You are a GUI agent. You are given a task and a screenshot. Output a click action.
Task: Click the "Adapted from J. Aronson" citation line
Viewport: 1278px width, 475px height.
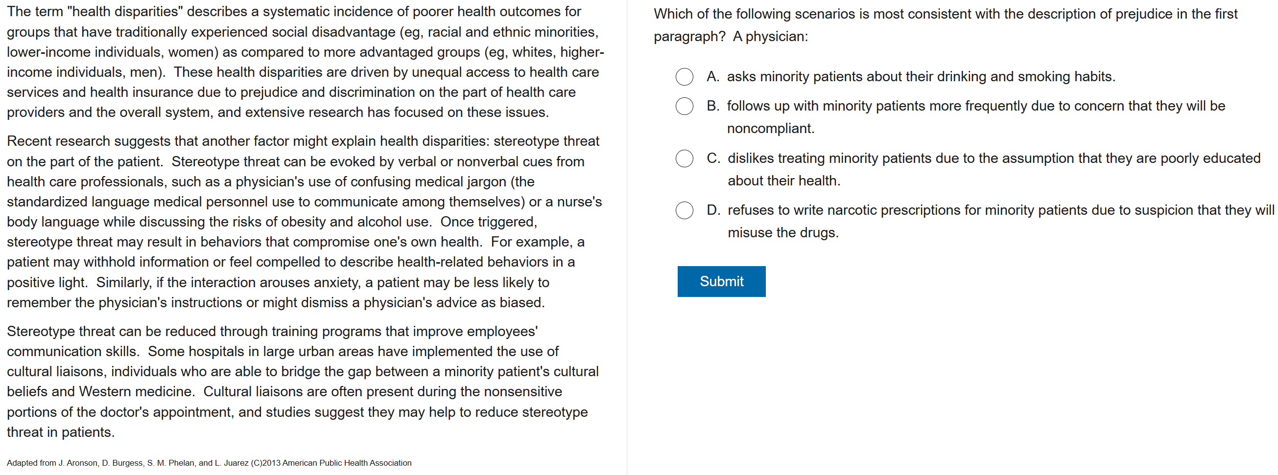[209, 463]
